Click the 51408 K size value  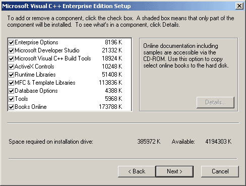pos(112,75)
